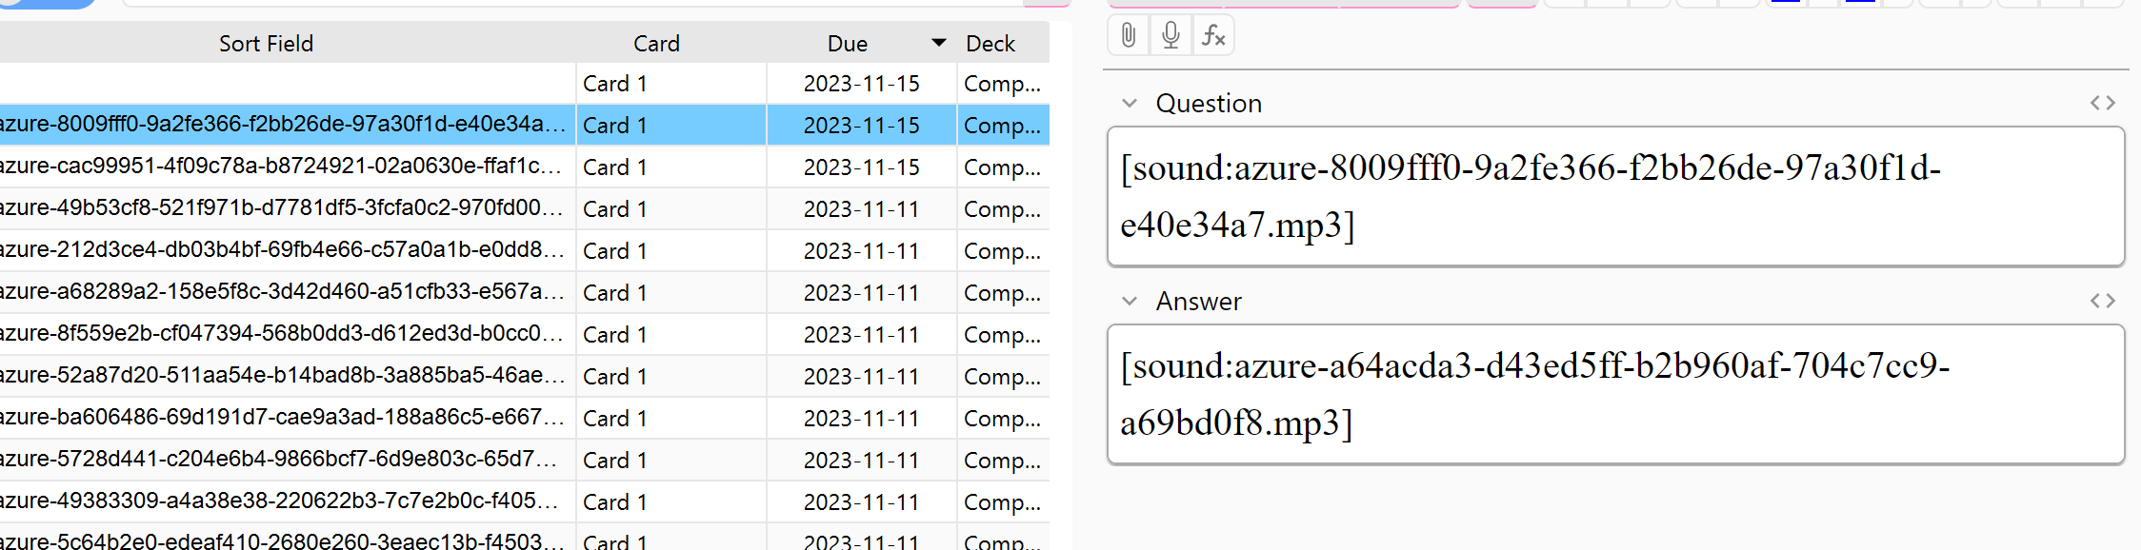Record audio with the microphone icon
Image resolution: width=2141 pixels, height=550 pixels.
[1170, 35]
